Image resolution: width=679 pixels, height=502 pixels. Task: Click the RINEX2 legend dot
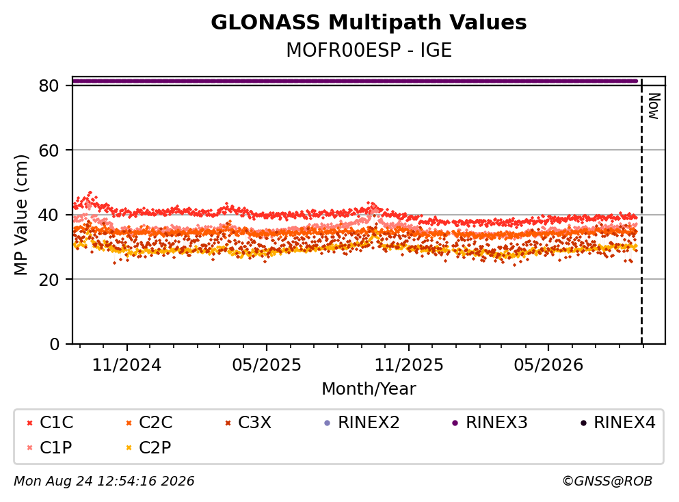[x=328, y=423]
